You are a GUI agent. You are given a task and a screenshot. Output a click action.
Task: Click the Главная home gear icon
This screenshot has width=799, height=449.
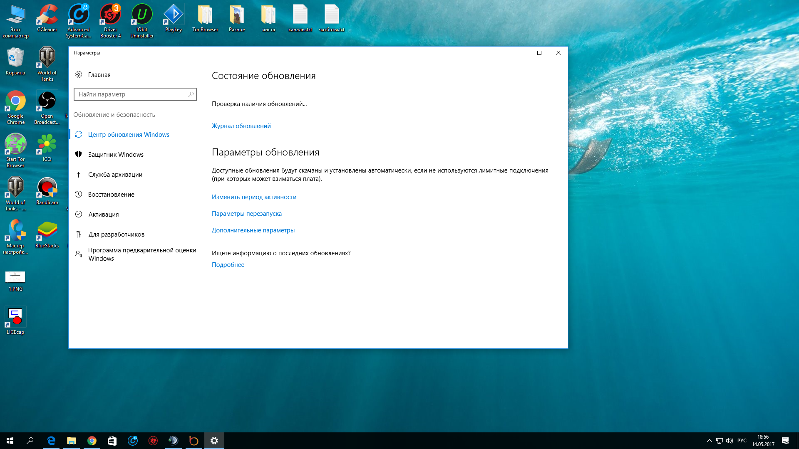point(79,75)
